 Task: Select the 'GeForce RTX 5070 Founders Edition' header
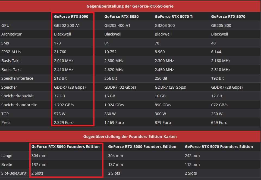pos(219,147)
